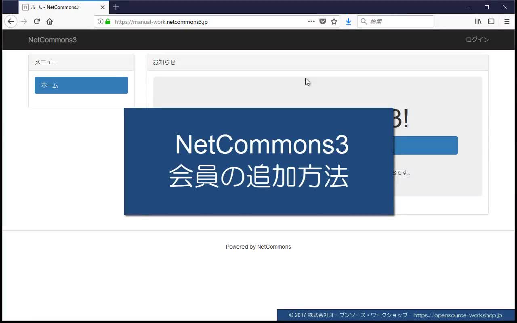Click the green padlock security icon

(x=108, y=21)
